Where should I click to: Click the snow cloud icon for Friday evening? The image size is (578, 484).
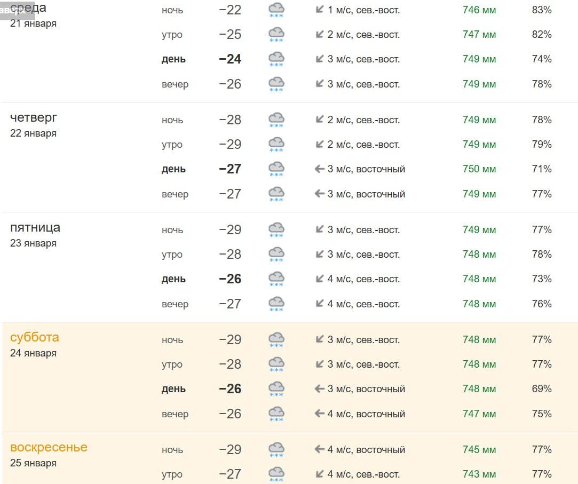pos(276,304)
